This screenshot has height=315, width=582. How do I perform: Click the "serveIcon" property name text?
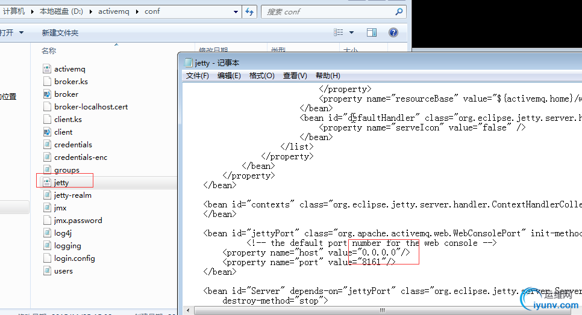click(x=417, y=127)
